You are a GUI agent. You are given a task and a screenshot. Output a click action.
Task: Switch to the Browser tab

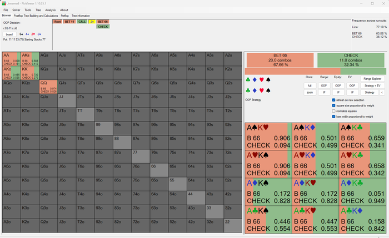(x=7, y=16)
